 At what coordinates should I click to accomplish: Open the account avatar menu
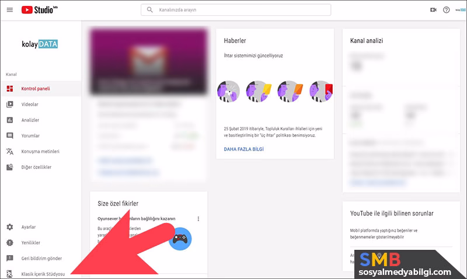(x=459, y=10)
